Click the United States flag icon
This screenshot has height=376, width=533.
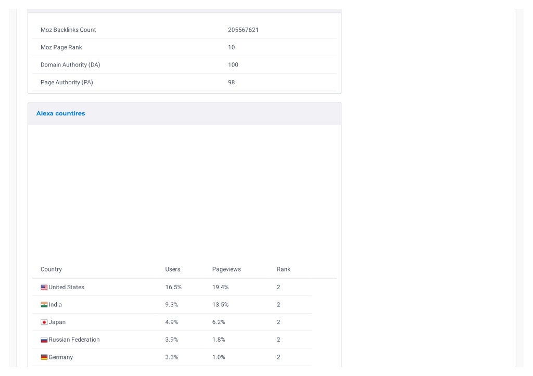click(44, 288)
